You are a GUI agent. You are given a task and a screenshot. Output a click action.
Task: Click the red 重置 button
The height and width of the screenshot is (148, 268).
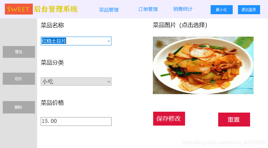pyautogui.click(x=234, y=119)
